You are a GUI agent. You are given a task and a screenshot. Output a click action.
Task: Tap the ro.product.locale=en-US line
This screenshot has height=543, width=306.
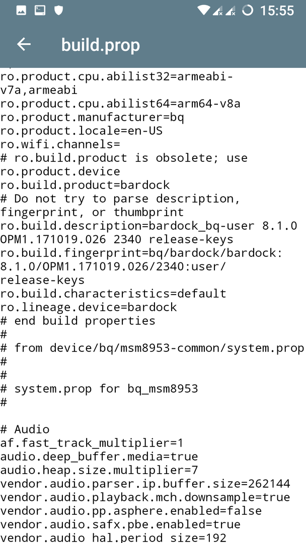click(x=82, y=131)
